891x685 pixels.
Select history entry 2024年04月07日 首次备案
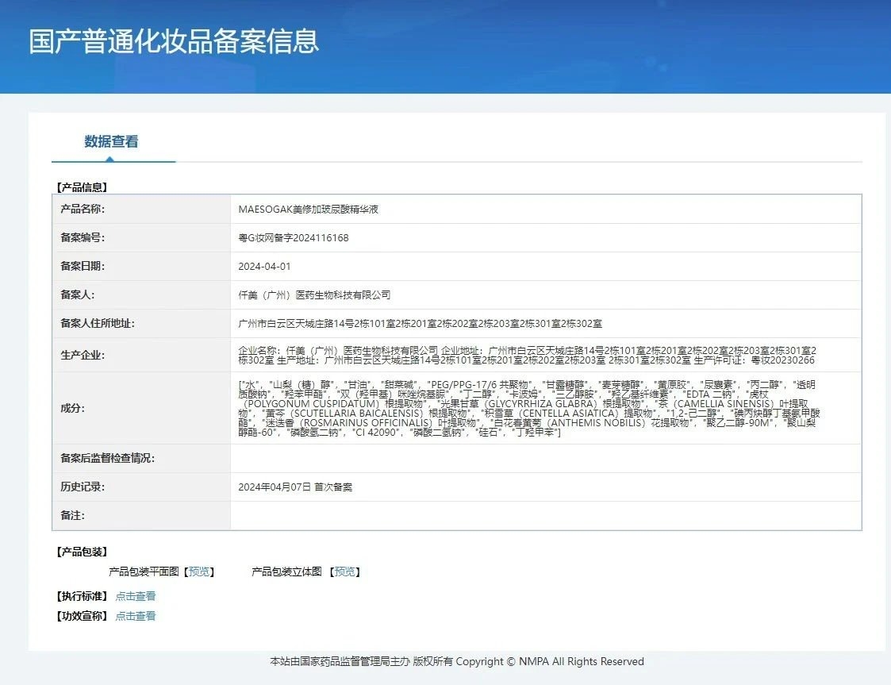tap(295, 487)
